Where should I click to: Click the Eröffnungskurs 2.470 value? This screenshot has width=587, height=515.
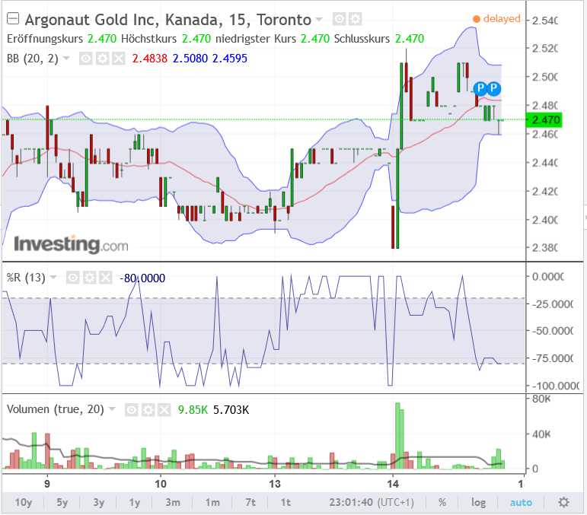[x=102, y=39]
